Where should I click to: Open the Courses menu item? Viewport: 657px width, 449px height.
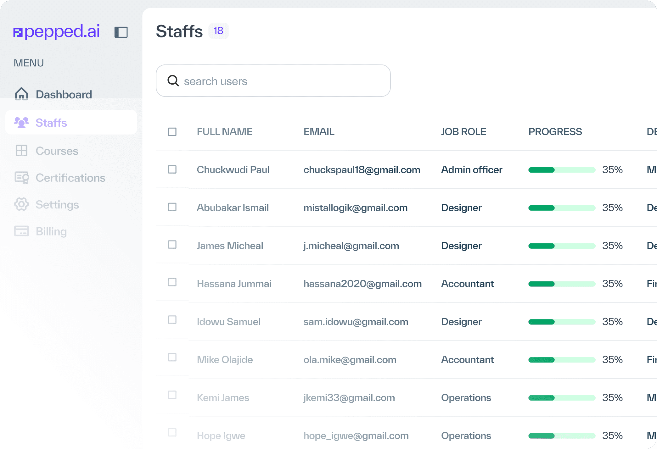tap(57, 151)
